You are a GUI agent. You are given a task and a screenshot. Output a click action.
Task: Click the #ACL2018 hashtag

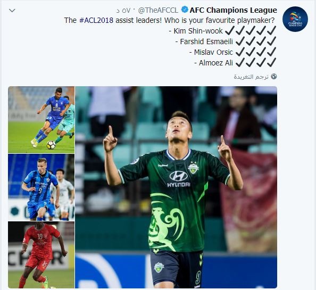click(96, 20)
